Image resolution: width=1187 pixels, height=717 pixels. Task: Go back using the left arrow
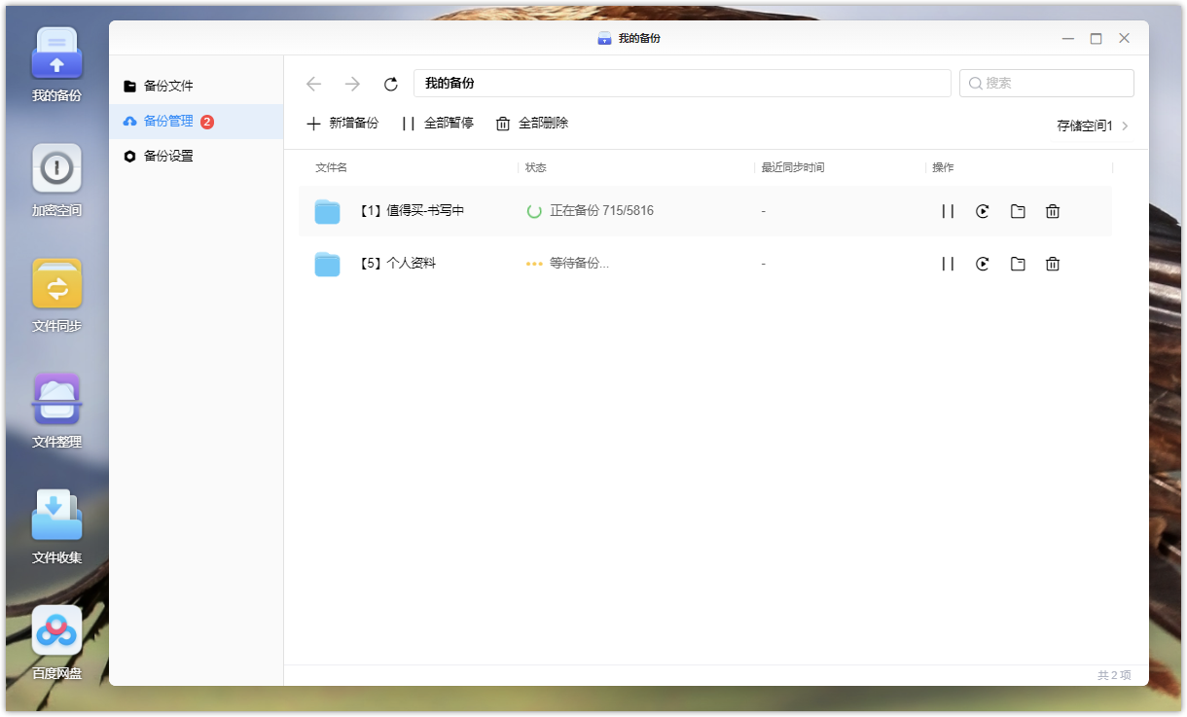[313, 85]
